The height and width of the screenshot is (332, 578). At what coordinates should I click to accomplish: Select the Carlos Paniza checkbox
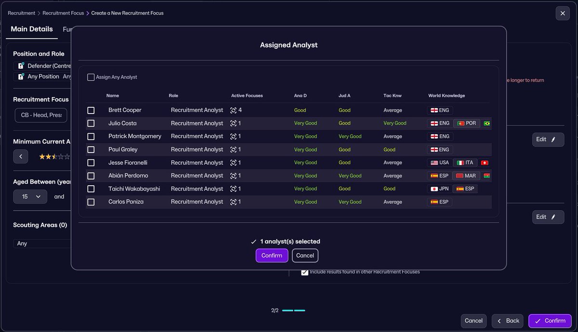pos(91,202)
